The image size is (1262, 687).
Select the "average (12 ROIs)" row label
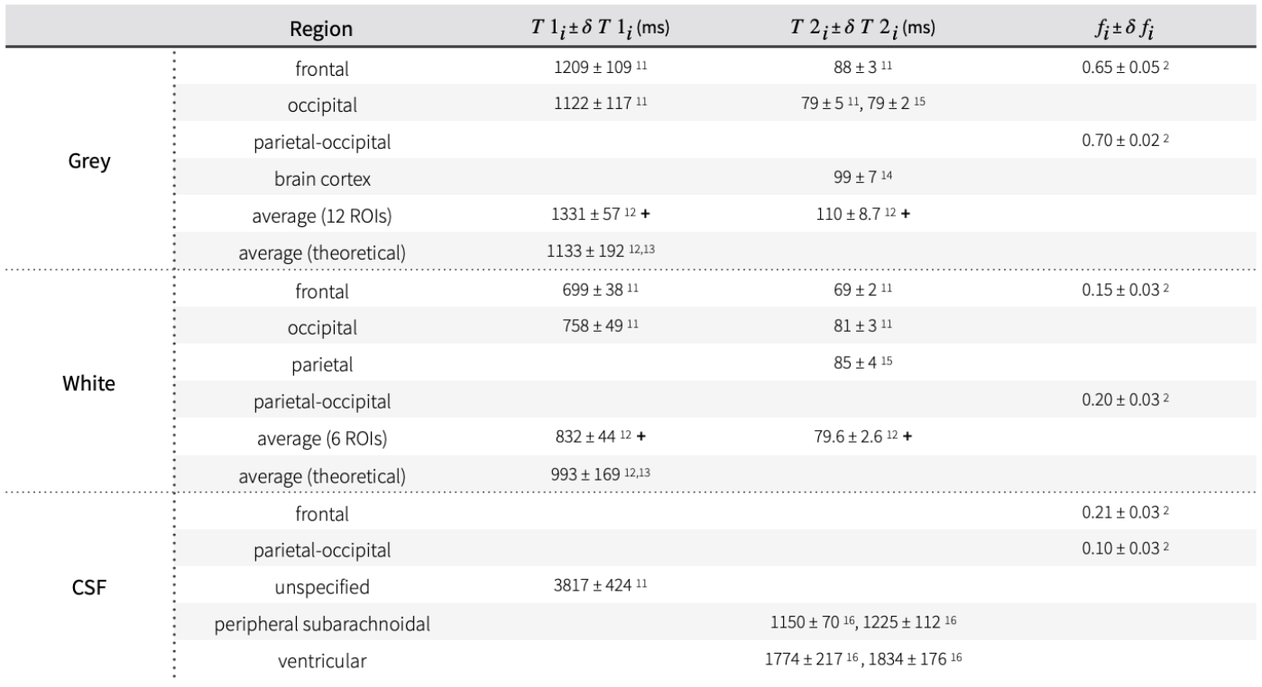[321, 216]
